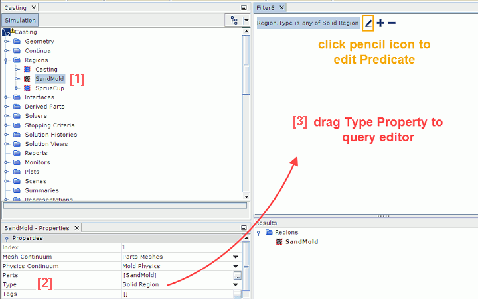Screen dimensions: 478x299
Task: Click the Casting region icon under Regions
Action: 27,70
